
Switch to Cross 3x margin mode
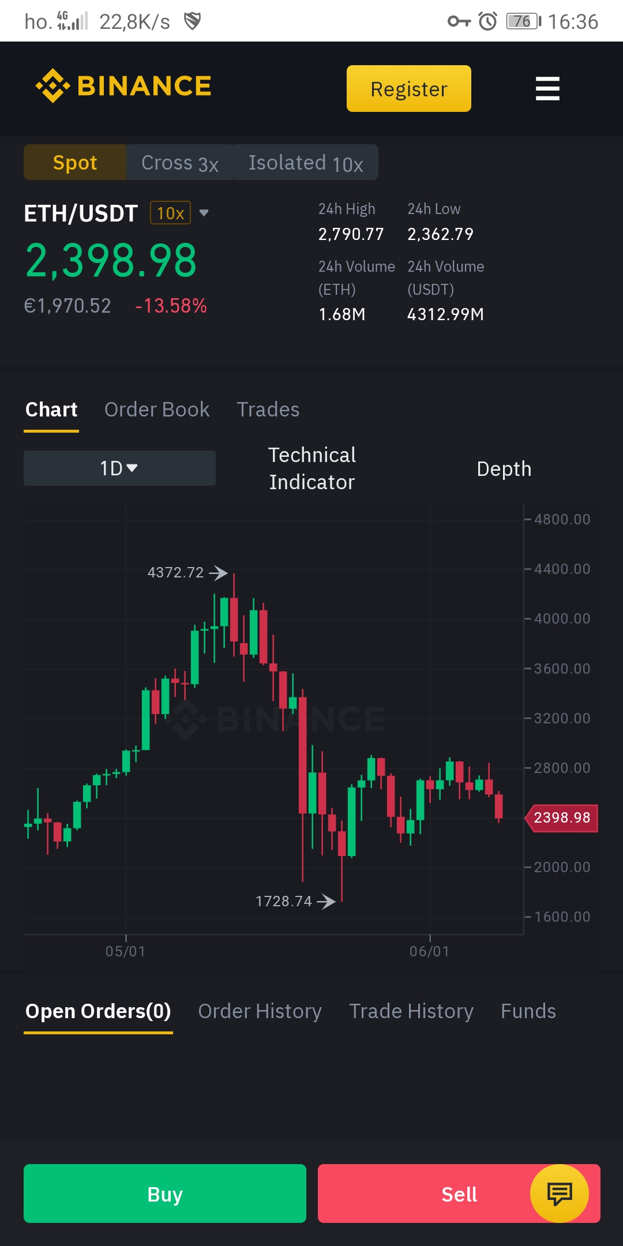[x=179, y=162]
